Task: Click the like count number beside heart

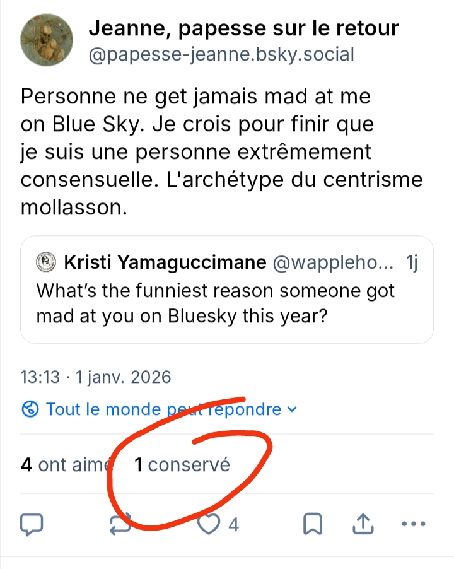Action: (233, 524)
